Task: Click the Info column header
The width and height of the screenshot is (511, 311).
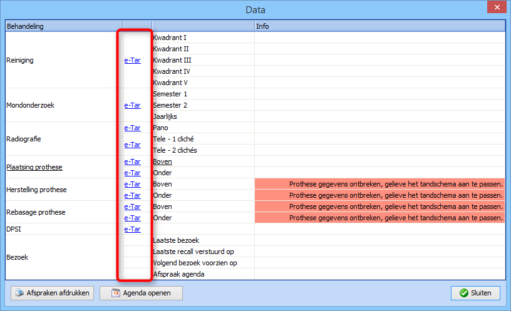Action: pos(379,26)
